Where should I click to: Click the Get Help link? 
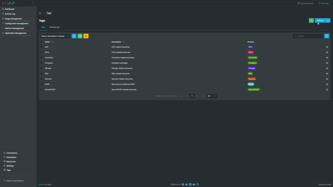click(324, 3)
